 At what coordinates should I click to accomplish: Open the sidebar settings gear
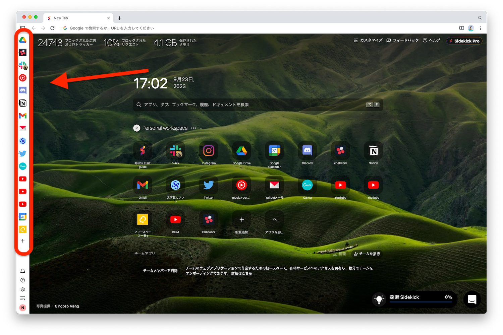[23, 289]
